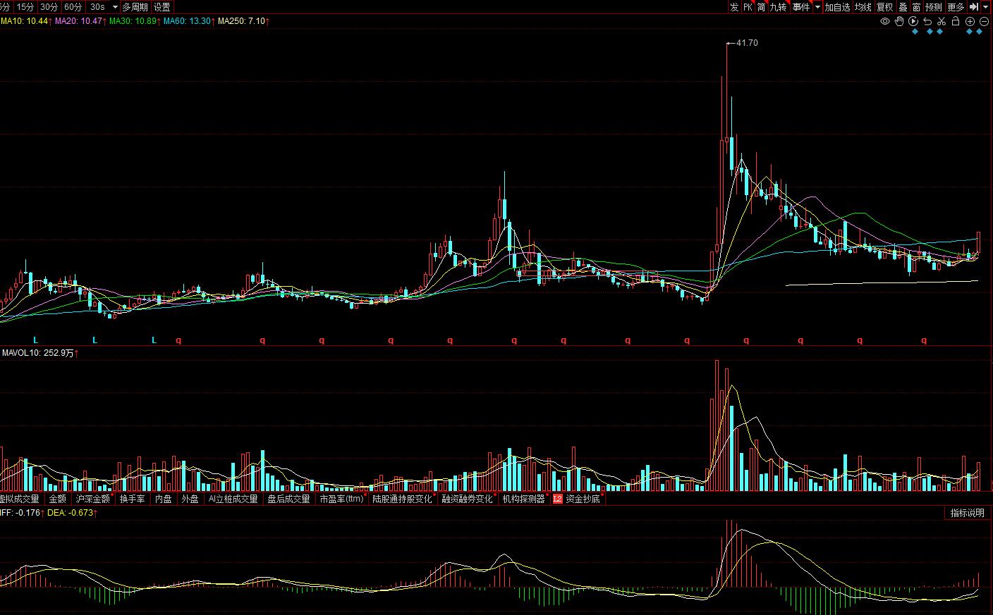Zoom out with the minus icon
This screenshot has height=615, width=993.
[984, 21]
